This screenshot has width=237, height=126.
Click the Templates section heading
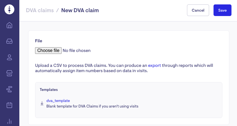(x=49, y=90)
